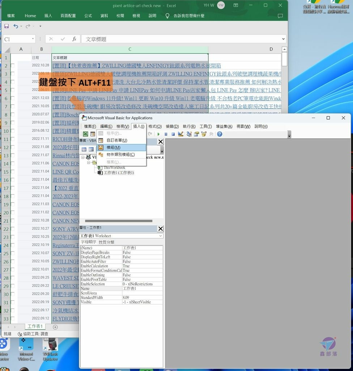Open Properties Window icon in VBA toolbar
This screenshot has width=353, height=371.
pos(196,134)
